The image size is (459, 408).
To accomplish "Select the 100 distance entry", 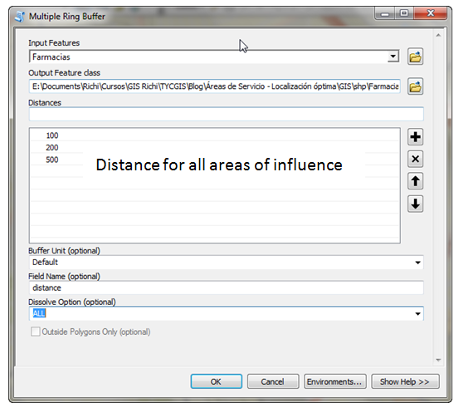I will 52,135.
